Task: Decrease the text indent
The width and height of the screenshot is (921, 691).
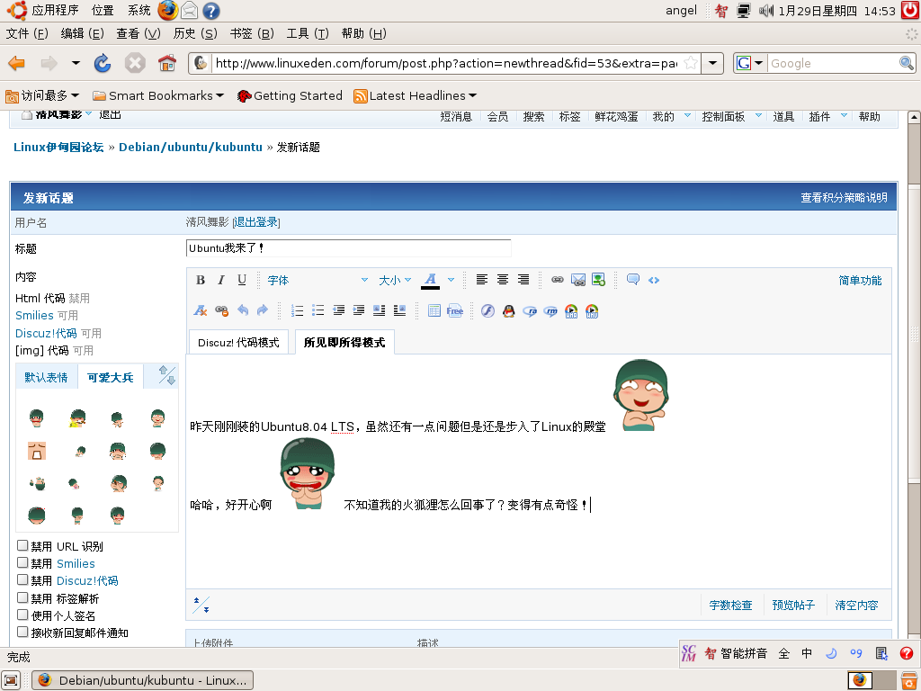Action: [x=338, y=310]
